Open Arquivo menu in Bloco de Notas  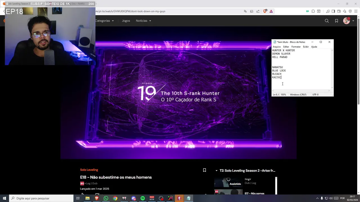(277, 47)
